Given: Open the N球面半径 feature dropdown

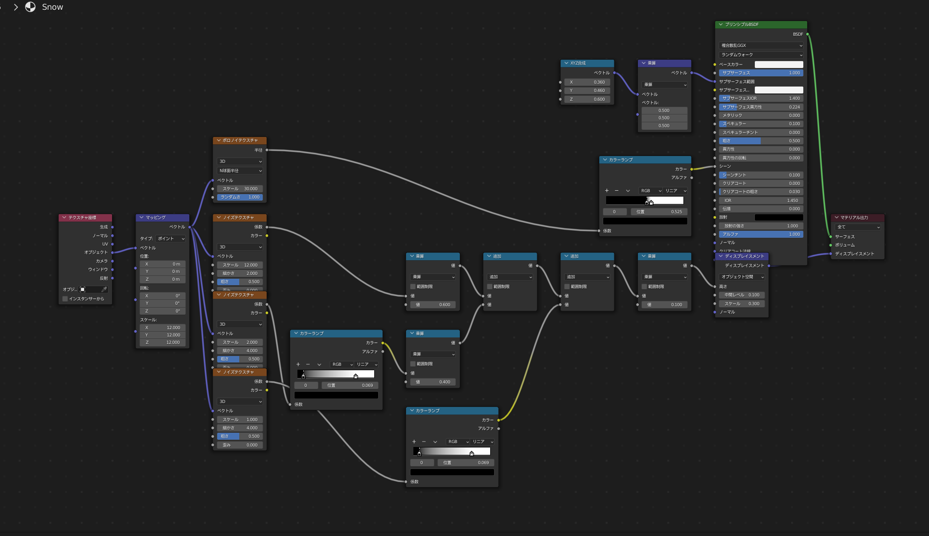Looking at the screenshot, I should tap(240, 171).
